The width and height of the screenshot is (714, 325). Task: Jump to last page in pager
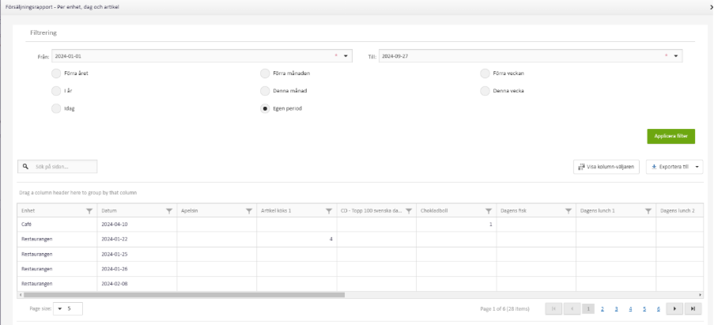click(x=693, y=308)
